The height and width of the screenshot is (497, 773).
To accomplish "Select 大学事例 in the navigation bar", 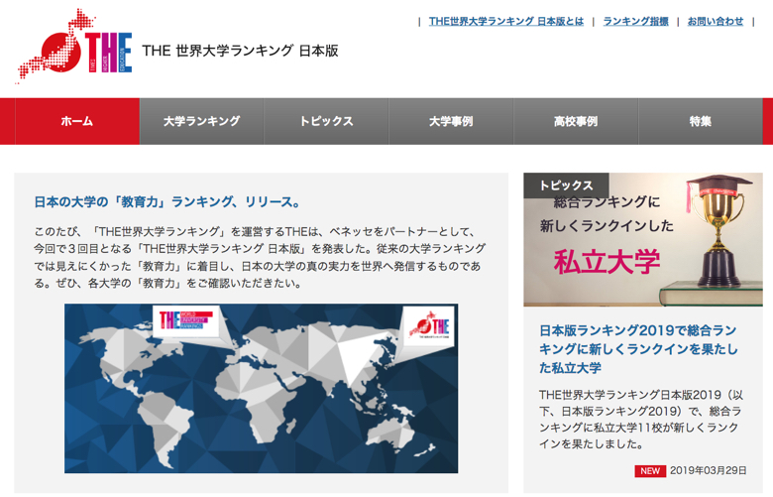I will tap(451, 121).
